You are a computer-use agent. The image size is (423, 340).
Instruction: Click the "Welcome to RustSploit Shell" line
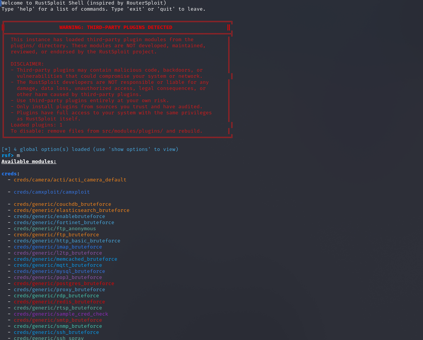(x=84, y=3)
